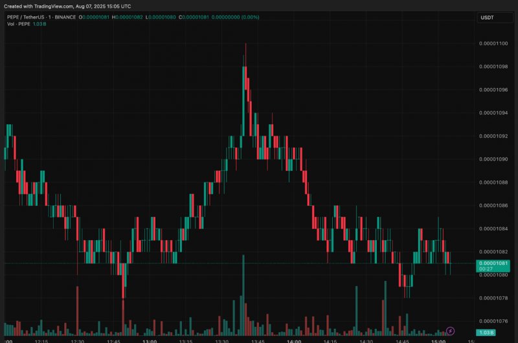This screenshot has height=343, width=518.
Task: Click the 0.00001090 price axis label
Action: [493, 159]
